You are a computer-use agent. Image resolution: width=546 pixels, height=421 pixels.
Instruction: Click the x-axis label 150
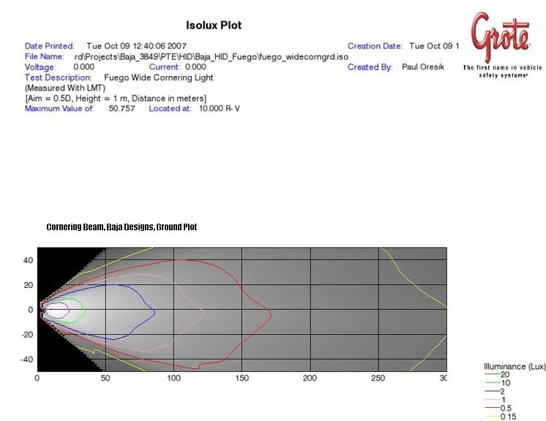tap(242, 378)
